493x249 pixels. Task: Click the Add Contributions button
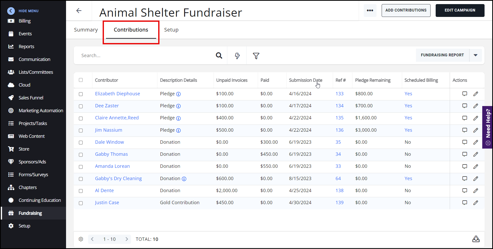[406, 10]
